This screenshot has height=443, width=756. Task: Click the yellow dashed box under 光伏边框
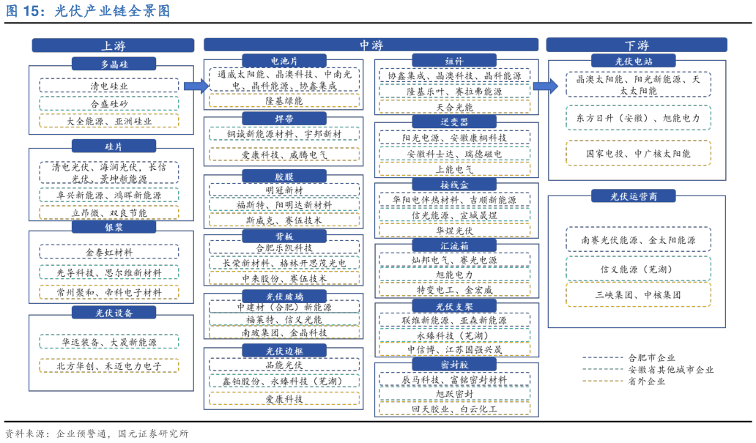point(284,398)
